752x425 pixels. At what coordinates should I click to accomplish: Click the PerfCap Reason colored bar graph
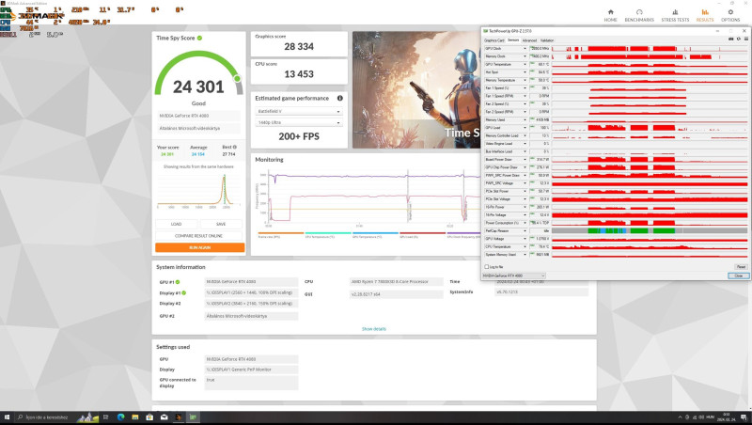click(650, 230)
